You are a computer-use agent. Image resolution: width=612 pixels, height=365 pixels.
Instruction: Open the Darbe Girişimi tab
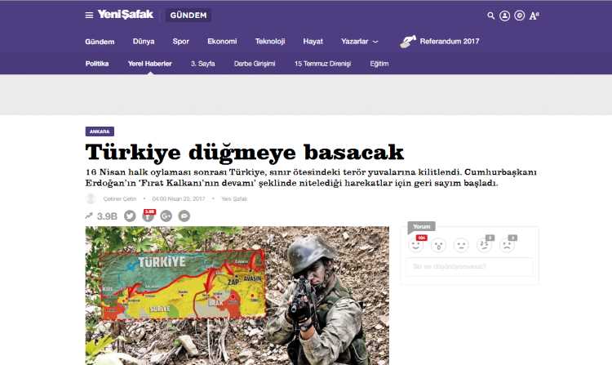[255, 64]
